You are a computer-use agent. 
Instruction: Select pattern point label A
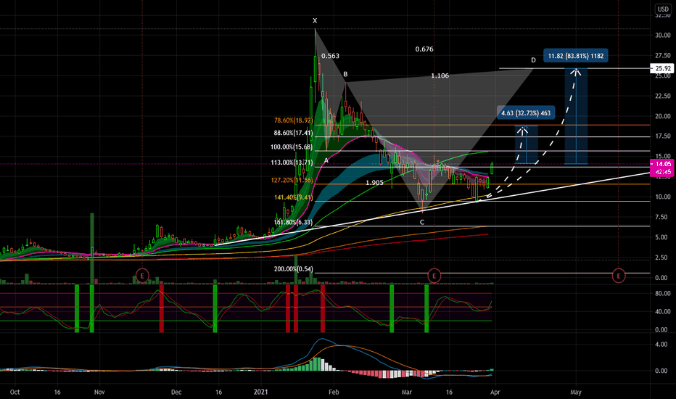click(x=326, y=160)
